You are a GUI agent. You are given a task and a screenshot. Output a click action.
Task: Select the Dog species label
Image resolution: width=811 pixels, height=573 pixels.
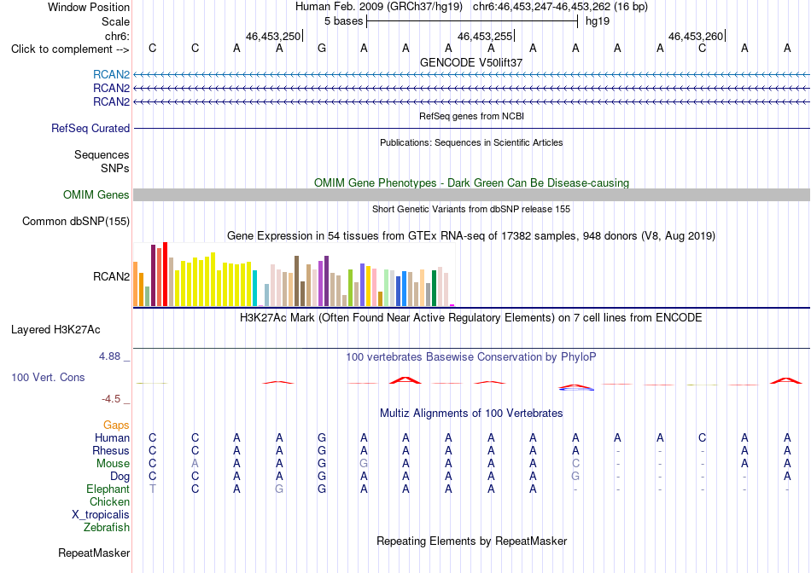click(120, 477)
